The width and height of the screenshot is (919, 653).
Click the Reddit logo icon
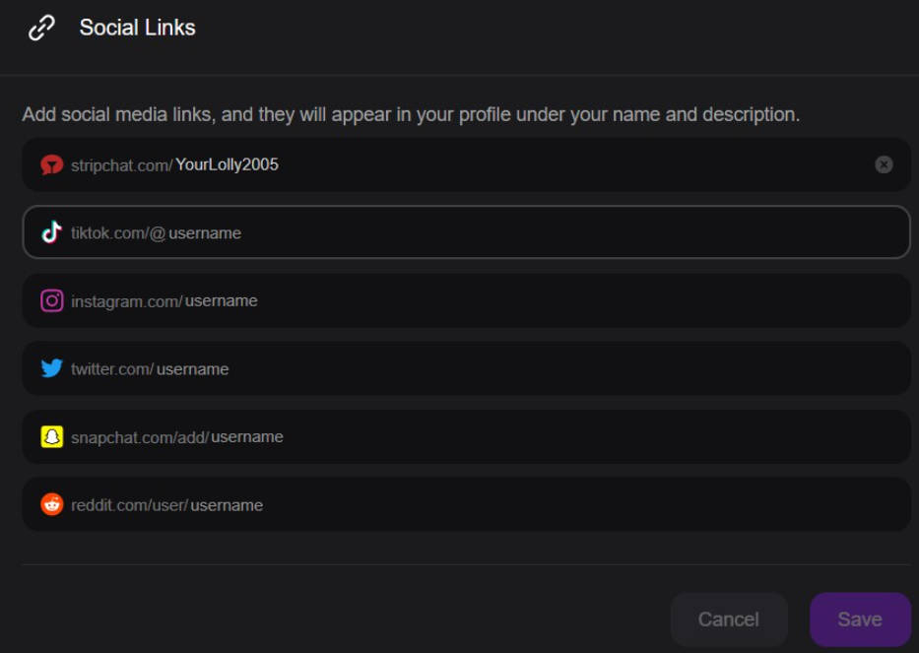(52, 504)
